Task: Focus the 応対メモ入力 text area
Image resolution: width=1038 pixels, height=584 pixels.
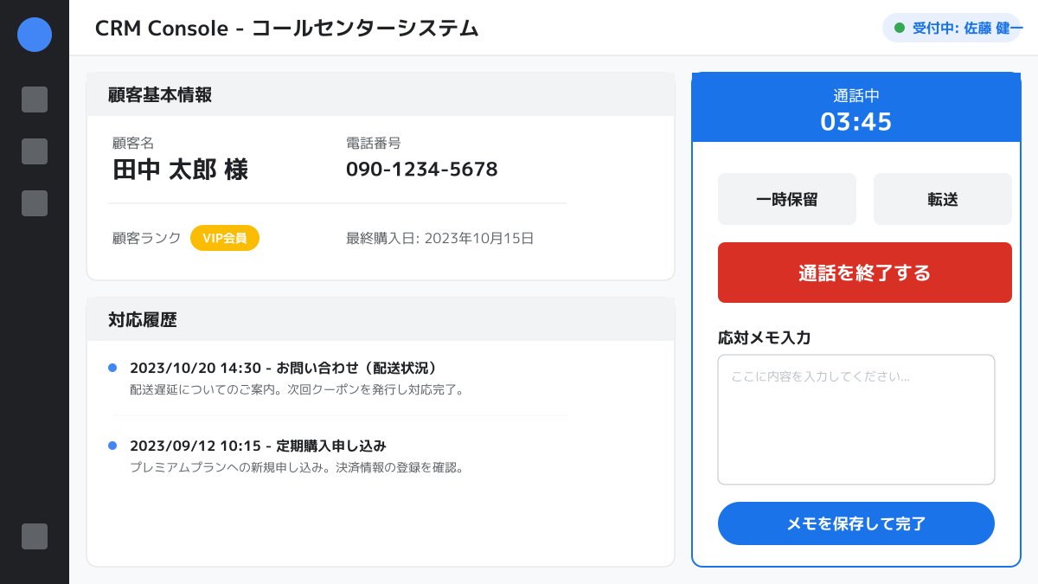Action: pos(855,420)
